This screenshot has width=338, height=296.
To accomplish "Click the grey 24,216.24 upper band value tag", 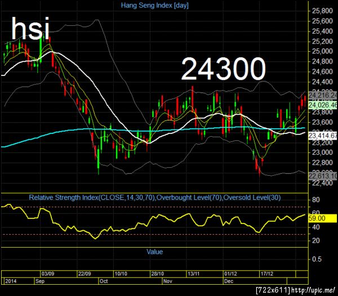I will point(323,95).
